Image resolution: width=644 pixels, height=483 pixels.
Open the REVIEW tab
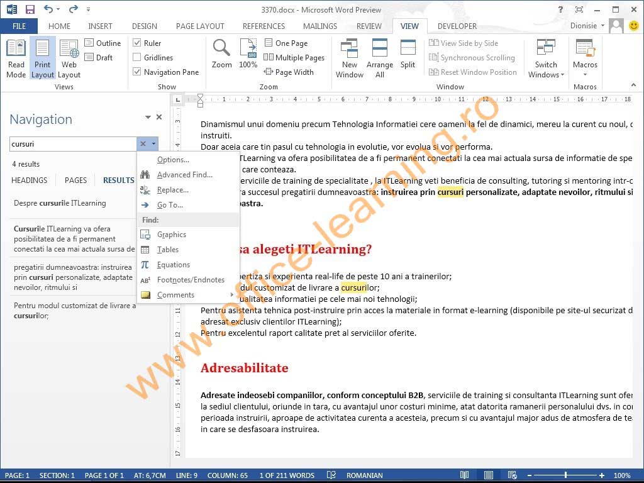pyautogui.click(x=369, y=26)
